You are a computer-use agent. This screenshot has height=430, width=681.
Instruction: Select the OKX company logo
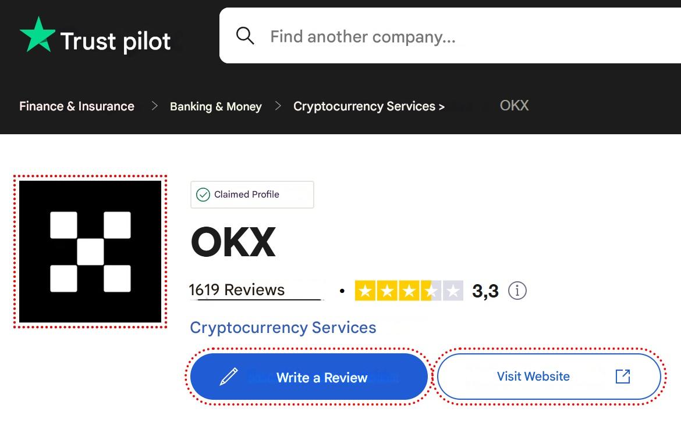coord(90,251)
